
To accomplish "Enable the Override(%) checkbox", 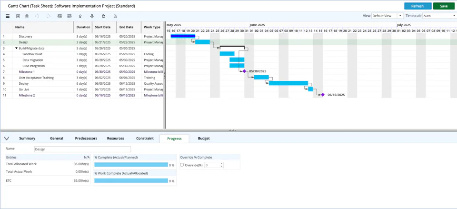I will click(182, 165).
